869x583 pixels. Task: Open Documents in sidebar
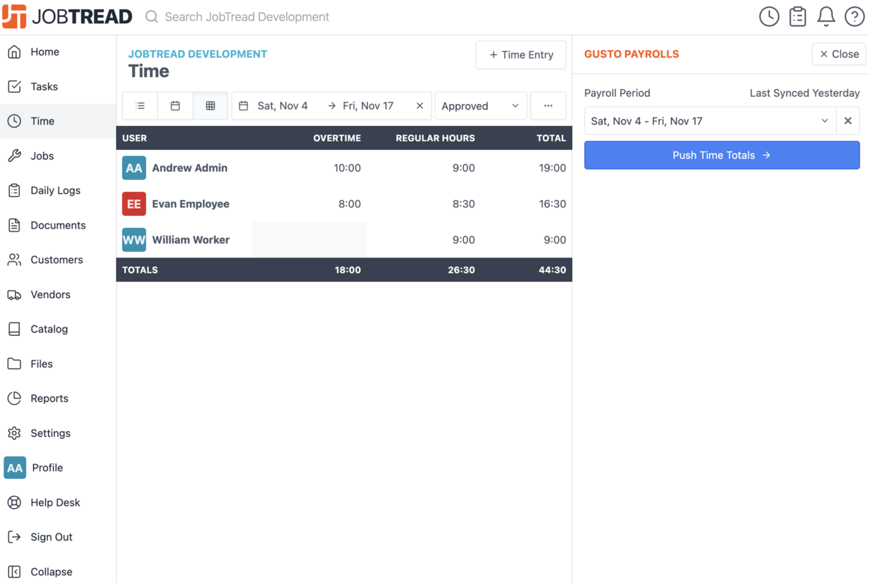click(x=58, y=225)
